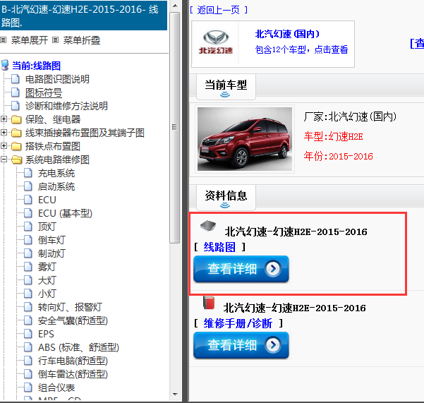This screenshot has width=424, height=403.
Task: Click the 车型:幻速H2E text
Action: pyautogui.click(x=333, y=137)
